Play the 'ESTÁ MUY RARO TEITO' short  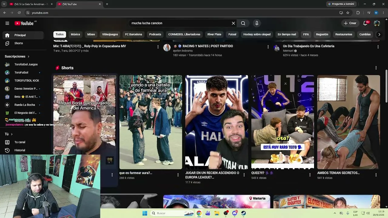(283, 122)
